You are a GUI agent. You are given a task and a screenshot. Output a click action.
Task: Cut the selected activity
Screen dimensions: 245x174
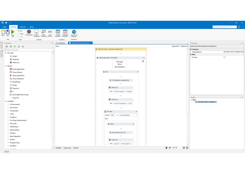(x=20, y=31)
